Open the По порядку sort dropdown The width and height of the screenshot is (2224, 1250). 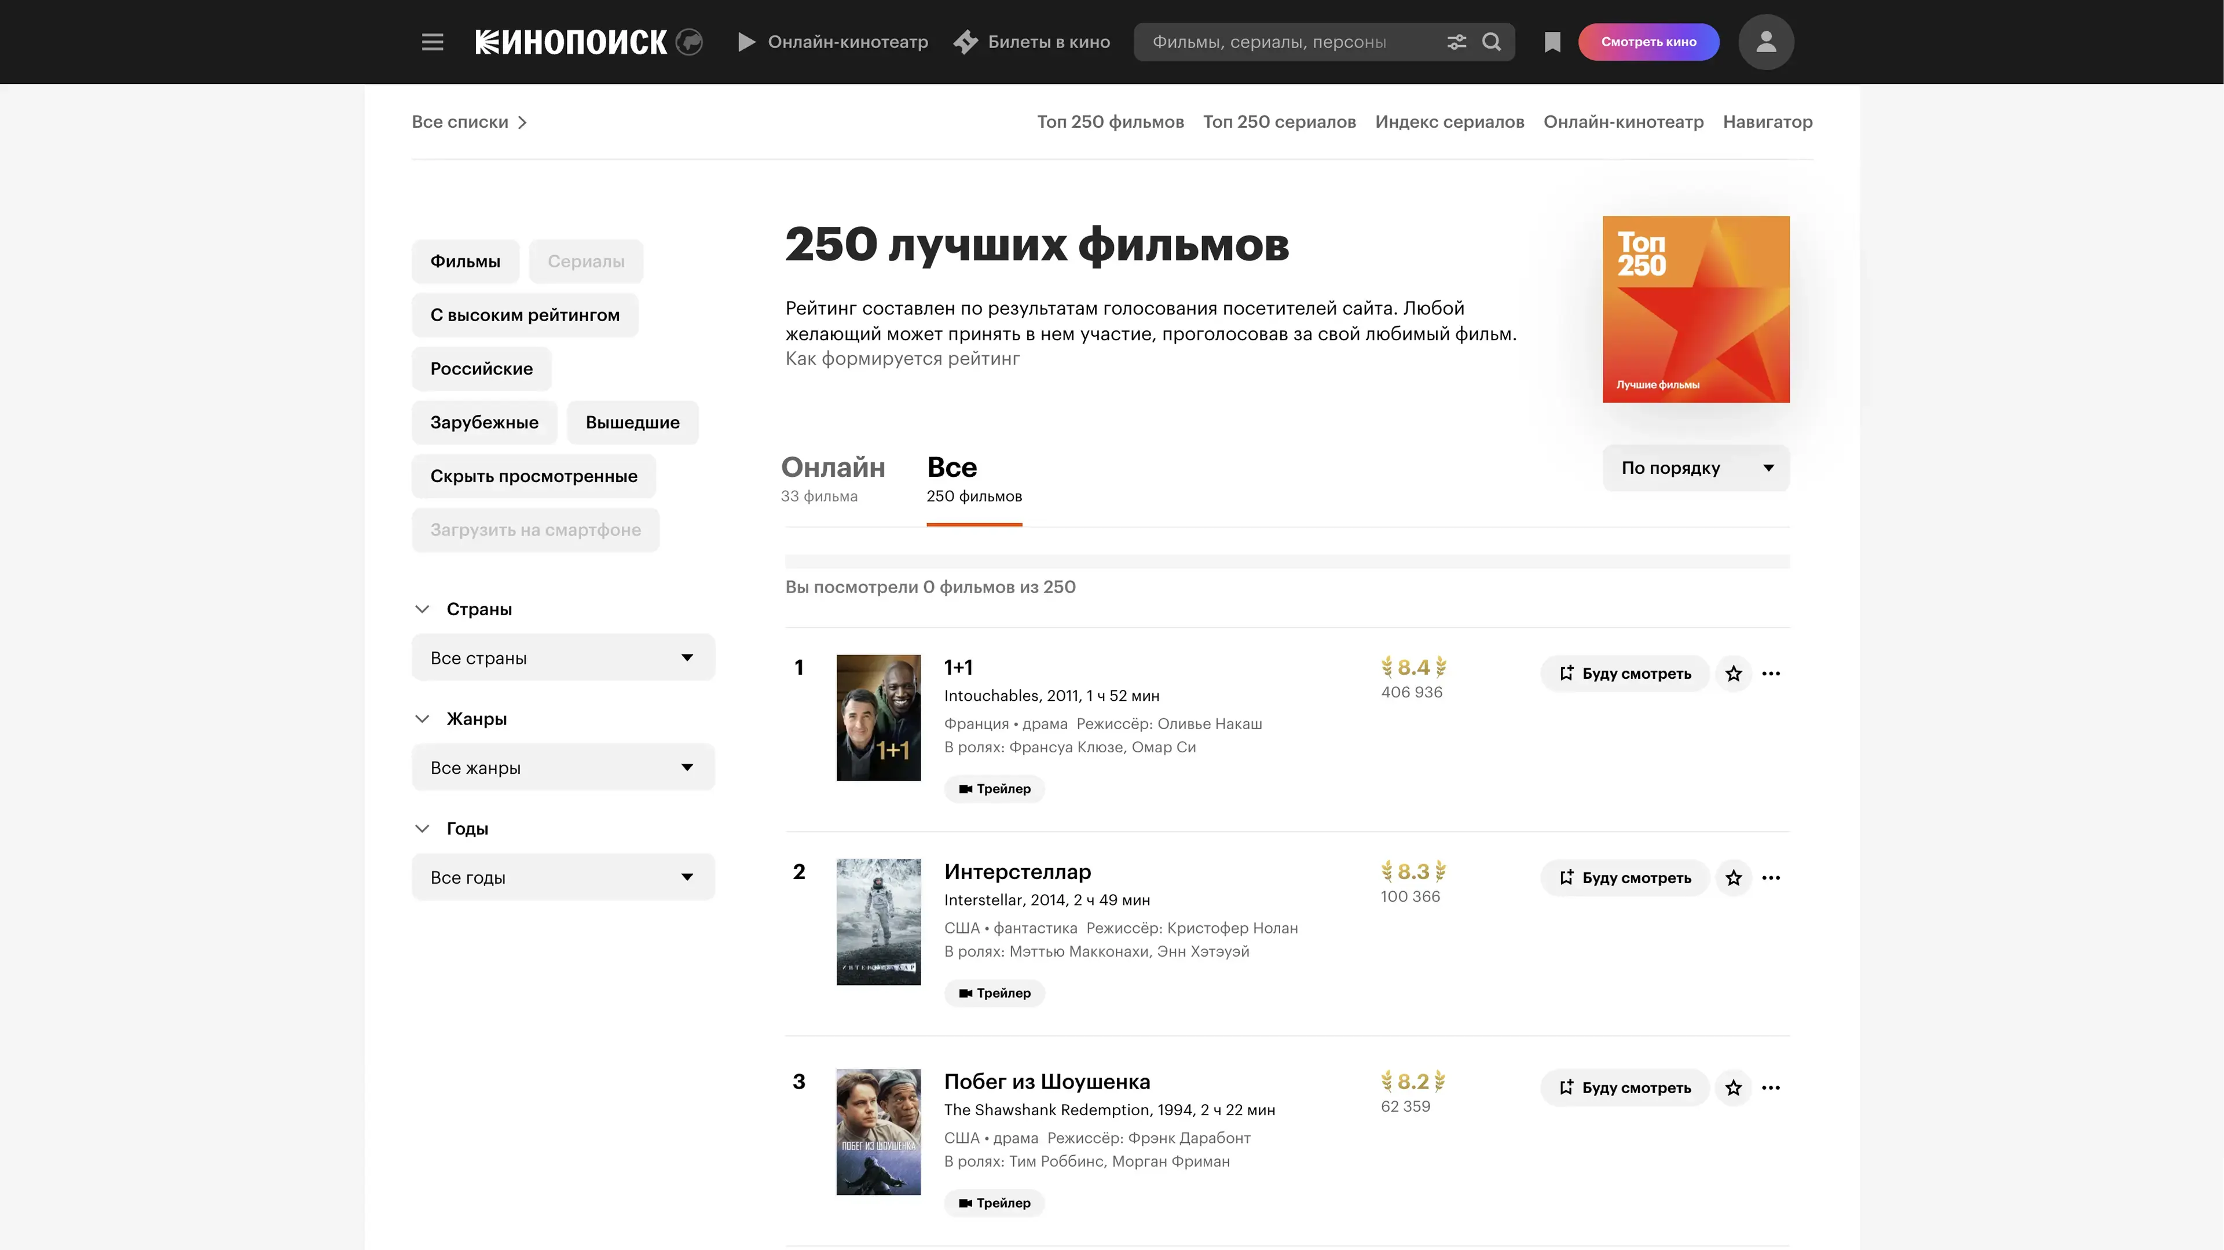[x=1695, y=468]
